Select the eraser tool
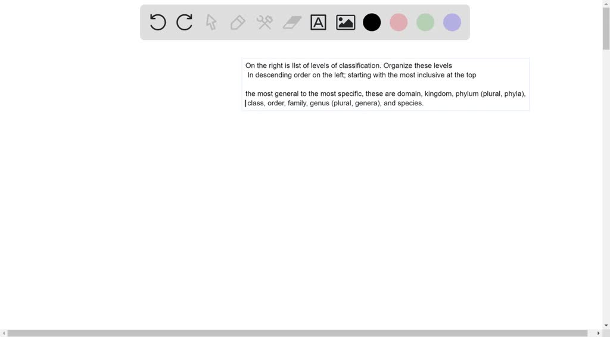Image resolution: width=610 pixels, height=337 pixels. (x=292, y=22)
